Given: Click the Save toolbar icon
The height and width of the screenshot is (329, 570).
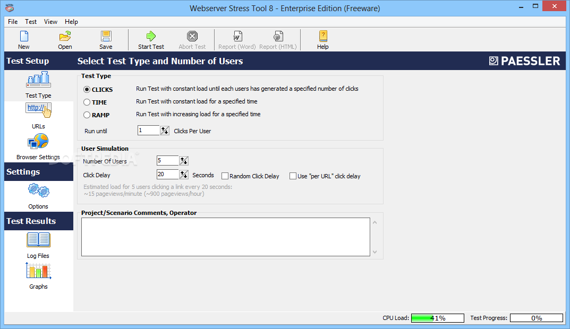Looking at the screenshot, I should click(106, 36).
